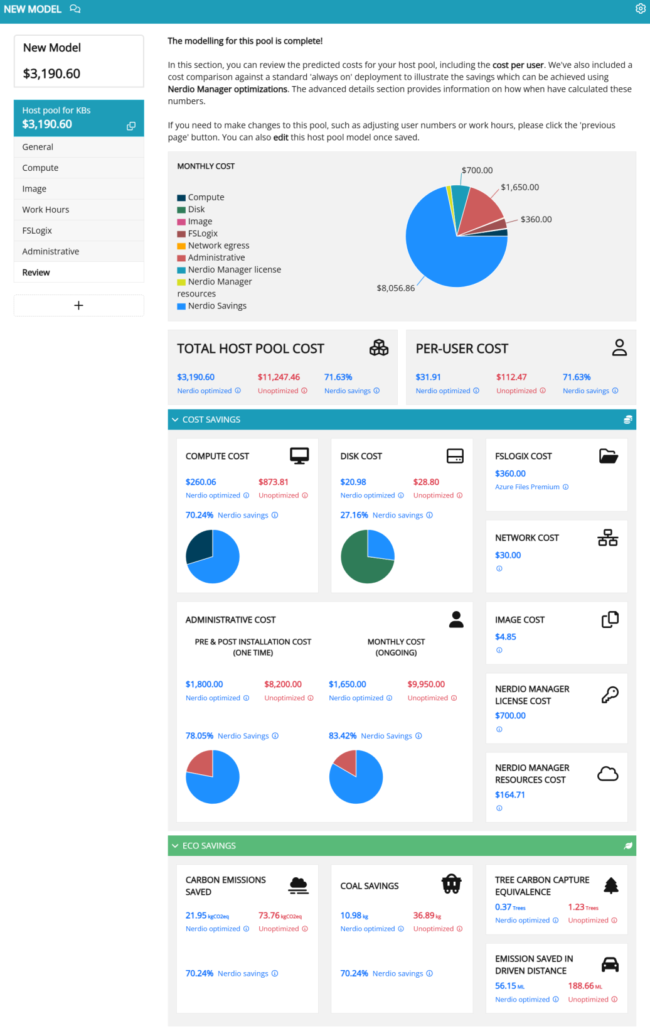Click the coins icon in Cost Savings bar
This screenshot has width=650, height=1028.
pyautogui.click(x=627, y=419)
